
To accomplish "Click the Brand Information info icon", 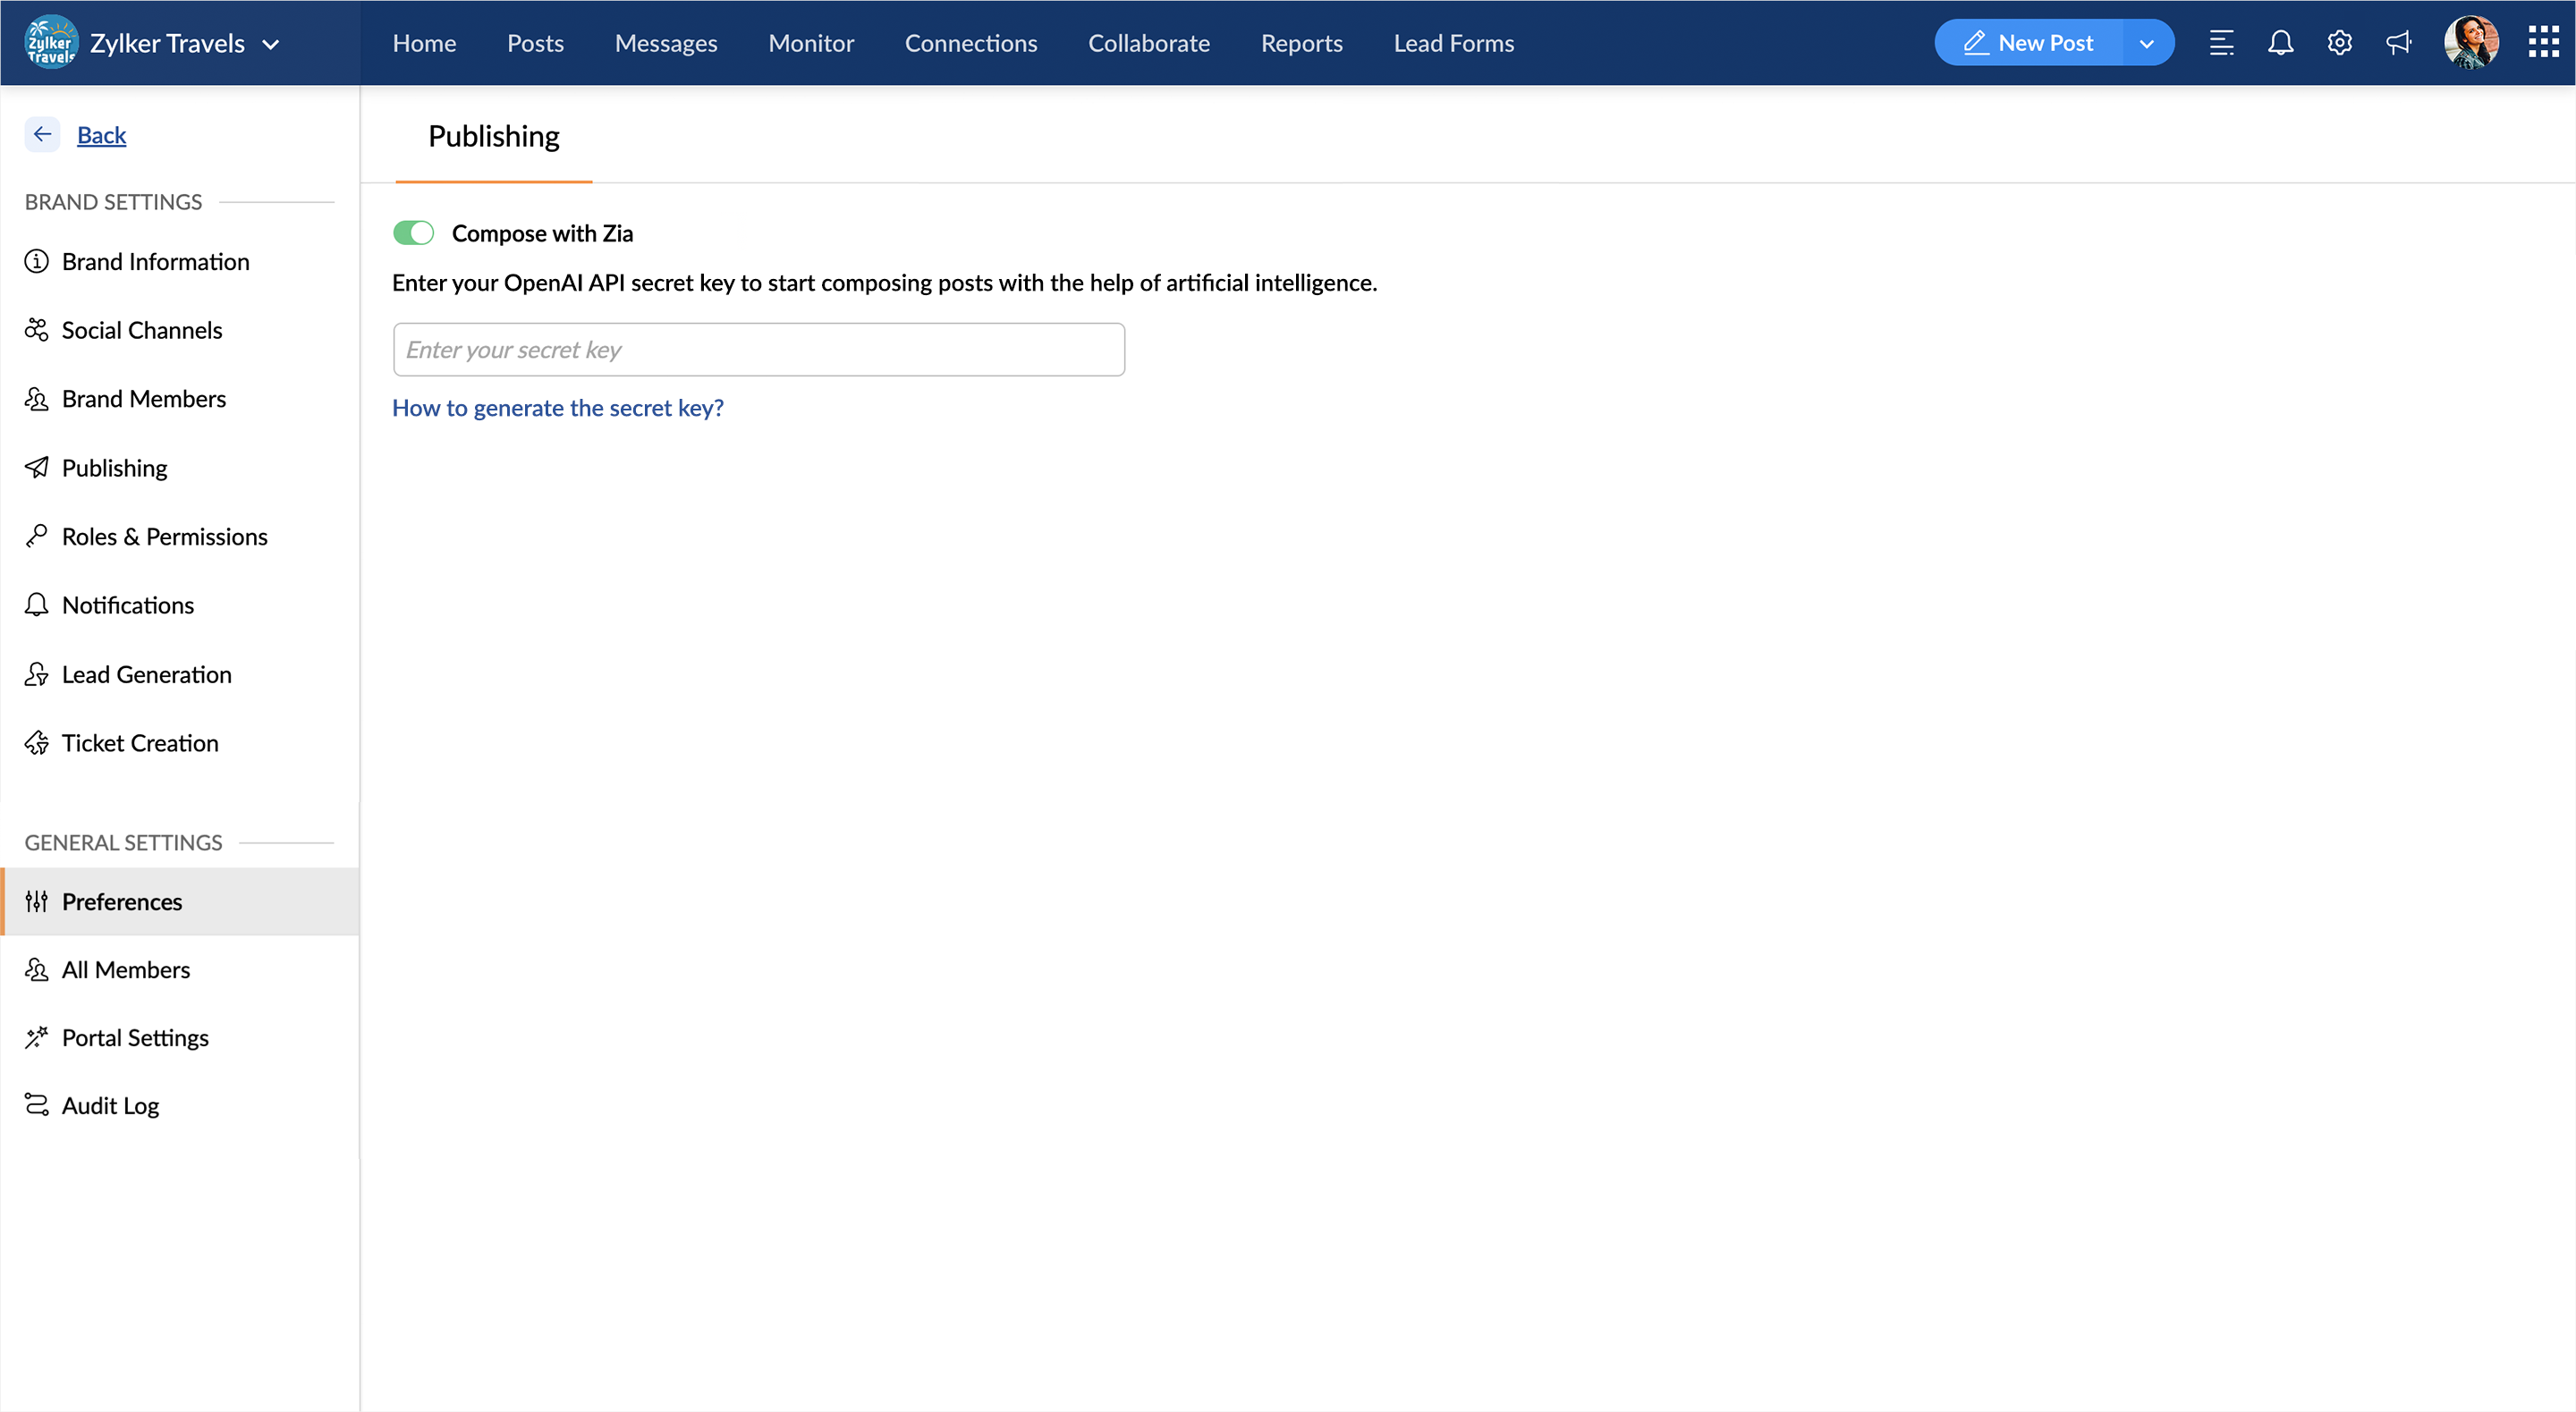I will tap(37, 261).
